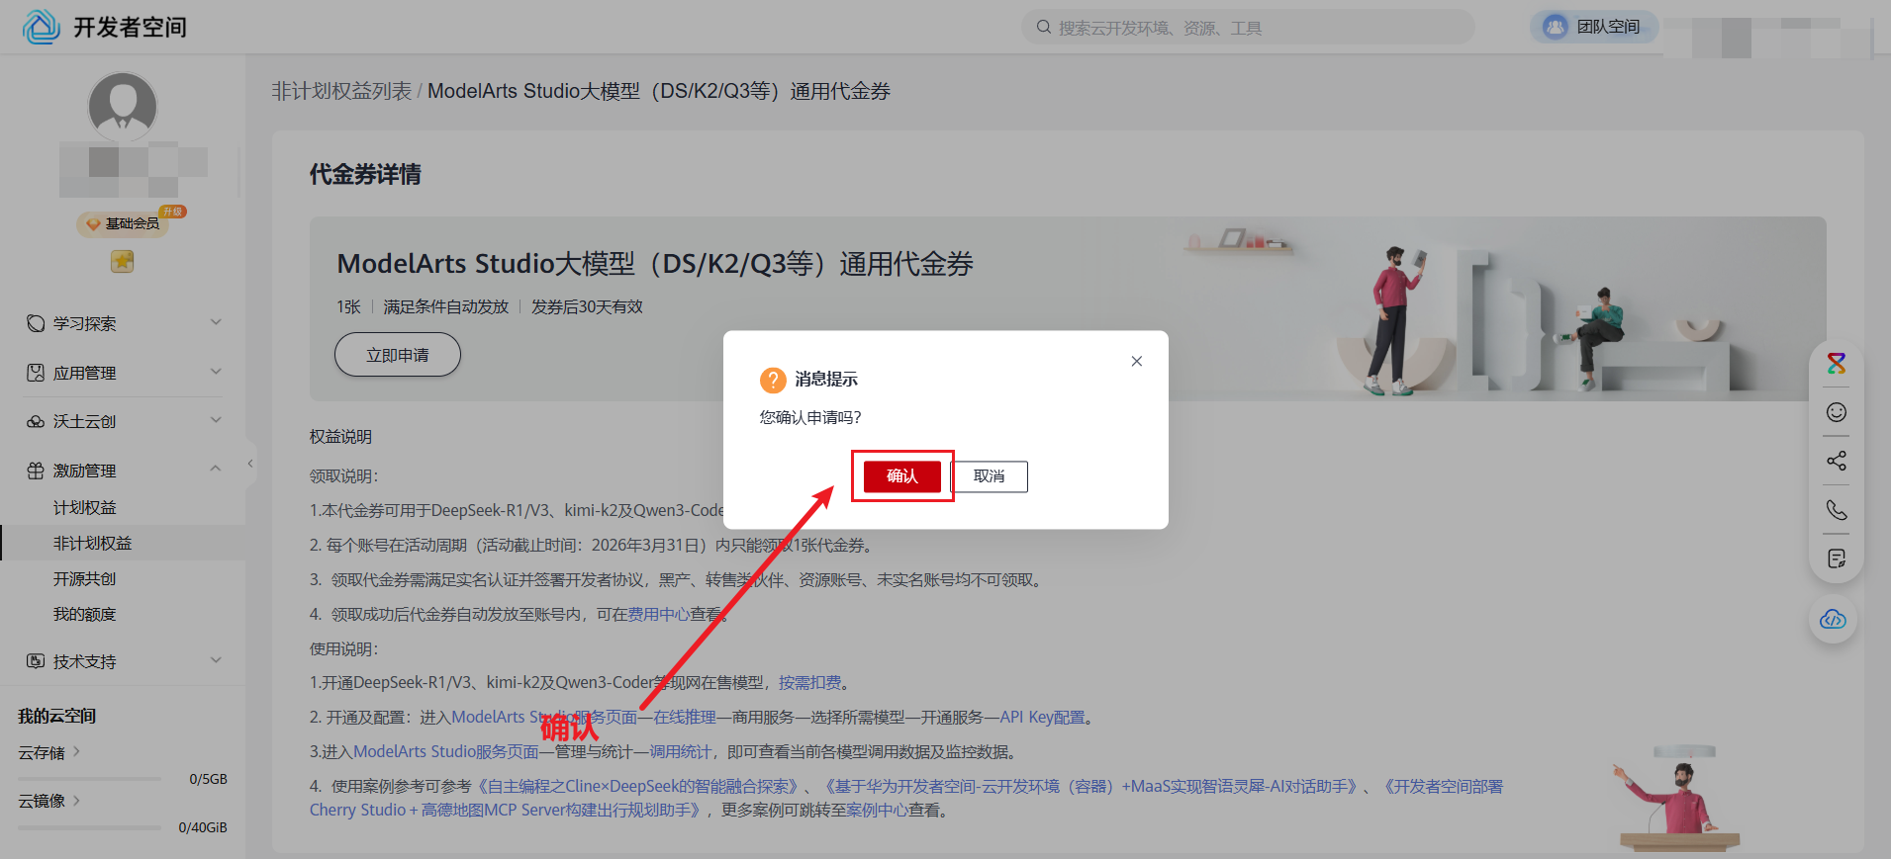The image size is (1891, 859).
Task: Cancel the dialog with 取消
Action: click(989, 476)
